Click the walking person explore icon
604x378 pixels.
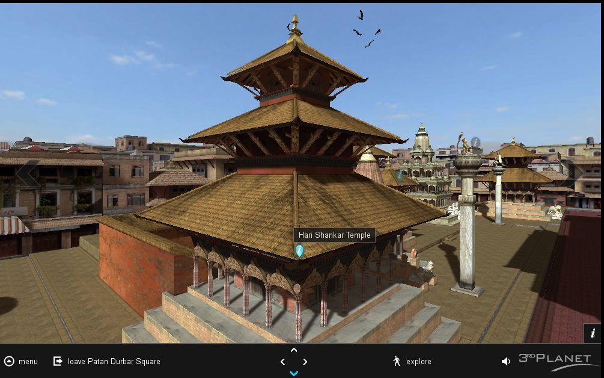[x=397, y=361]
